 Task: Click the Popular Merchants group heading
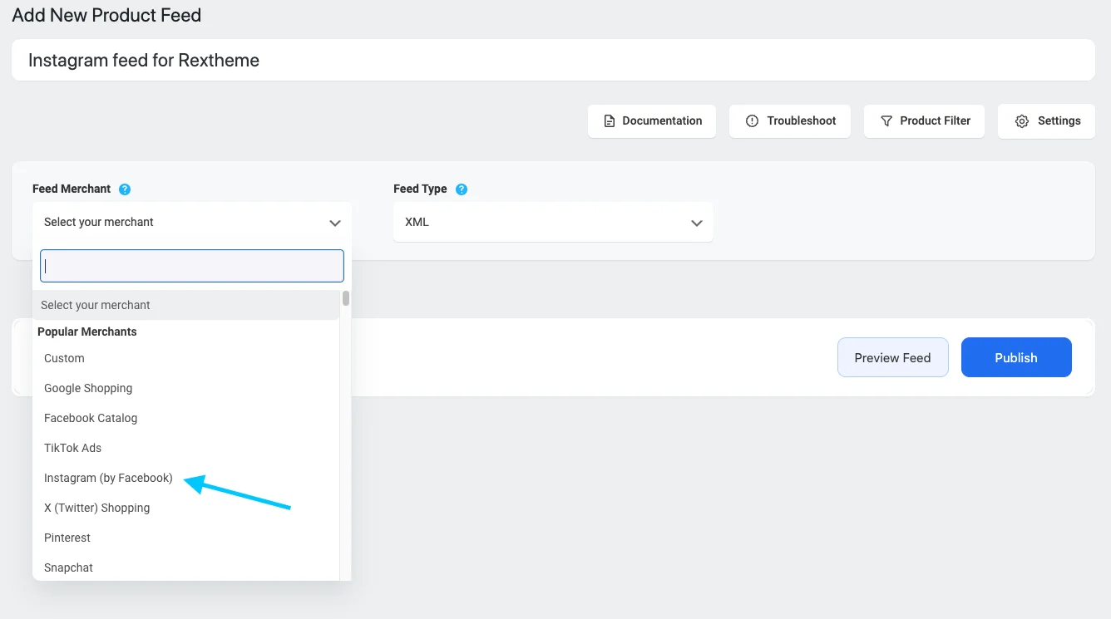point(87,332)
